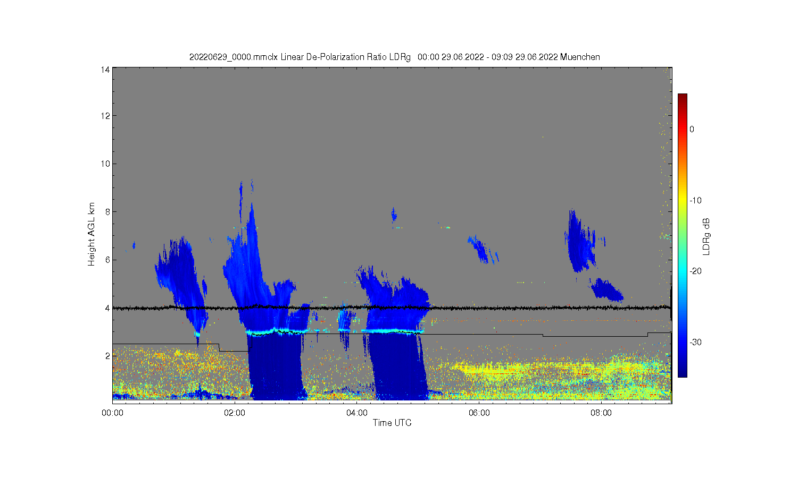Click the plot title text starting '20220629_0000.mmclx'
The image size is (798, 478).
(x=394, y=57)
